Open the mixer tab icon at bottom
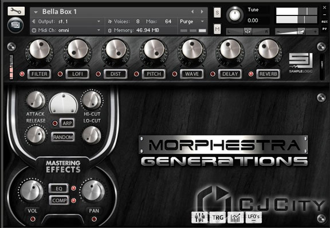This screenshot has width=330, height=228. coord(199,217)
